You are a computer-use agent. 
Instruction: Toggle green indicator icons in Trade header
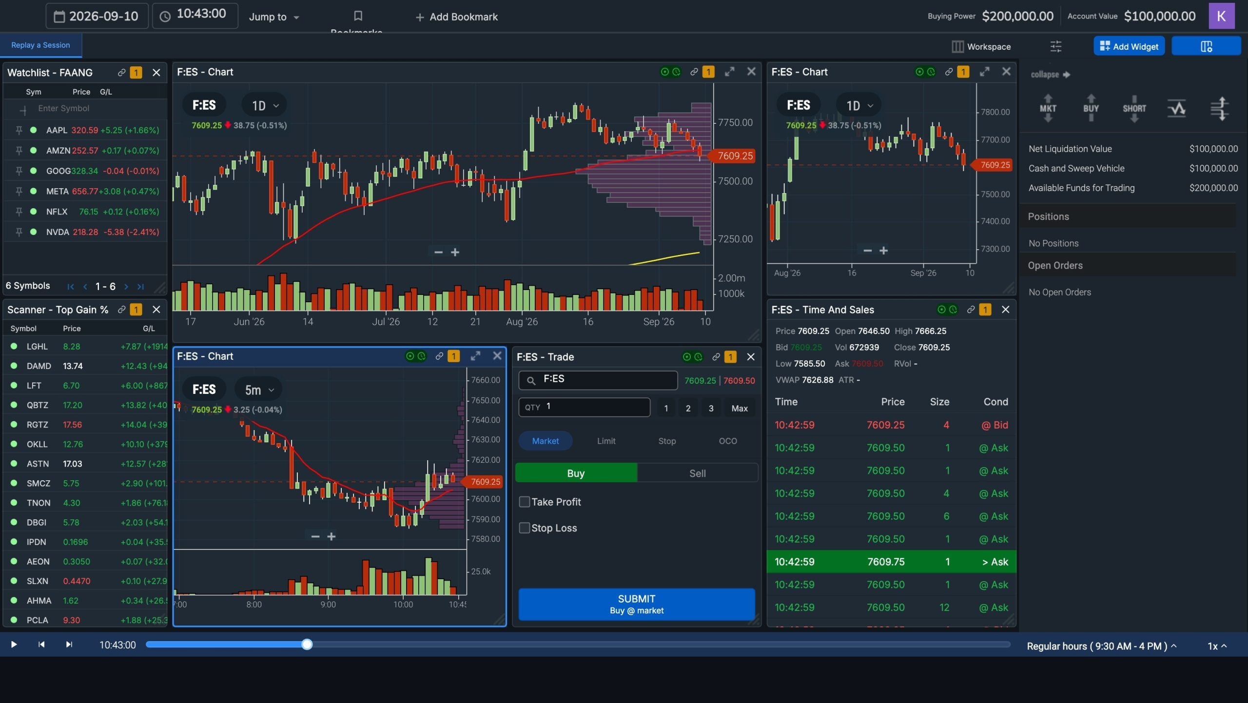pyautogui.click(x=692, y=357)
